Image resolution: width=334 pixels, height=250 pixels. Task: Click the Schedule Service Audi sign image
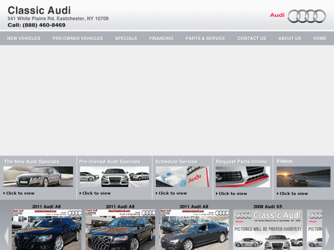click(x=182, y=177)
